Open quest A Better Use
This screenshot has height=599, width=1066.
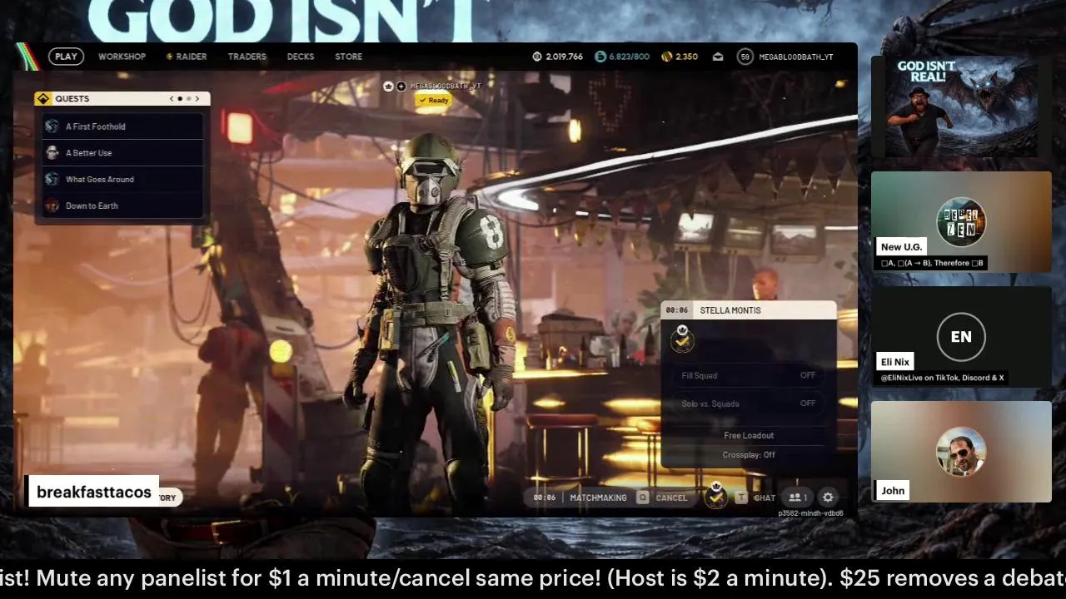coord(122,153)
